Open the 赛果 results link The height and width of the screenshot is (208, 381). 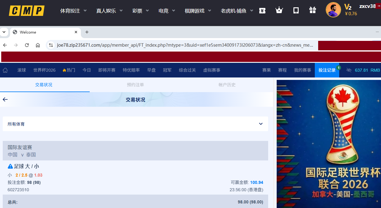[267, 70]
